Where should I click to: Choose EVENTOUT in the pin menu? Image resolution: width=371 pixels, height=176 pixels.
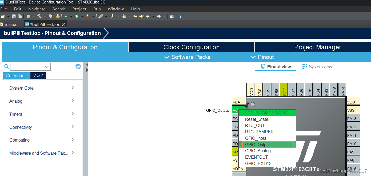[x=267, y=157]
